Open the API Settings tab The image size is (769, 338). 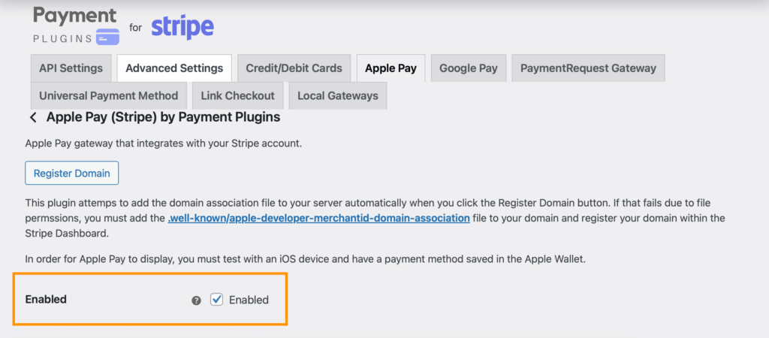tap(71, 68)
